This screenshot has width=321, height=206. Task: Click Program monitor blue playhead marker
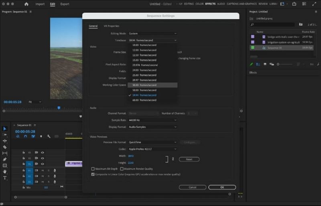click(x=59, y=108)
